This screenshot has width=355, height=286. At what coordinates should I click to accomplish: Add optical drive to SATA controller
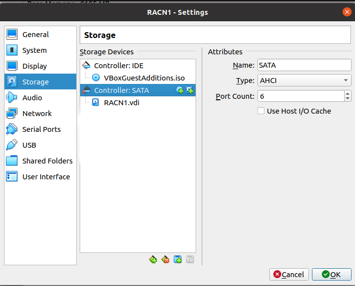(180, 90)
